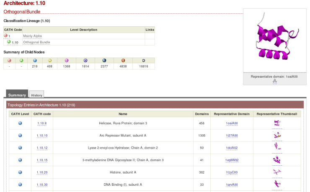
Task: Switch to the History tab
Action: [36, 95]
